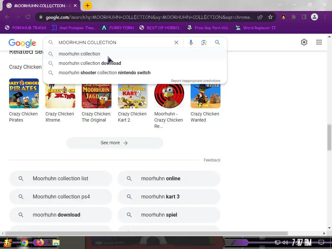Open the Start menu on taskbar
The height and width of the screenshot is (249, 332).
pos(8,243)
